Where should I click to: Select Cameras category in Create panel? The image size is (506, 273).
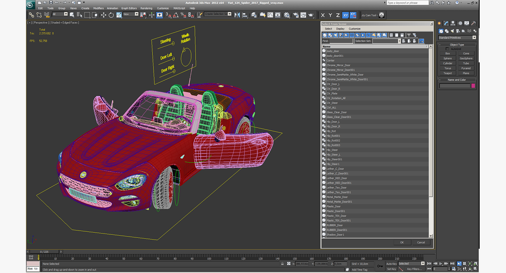coord(457,31)
